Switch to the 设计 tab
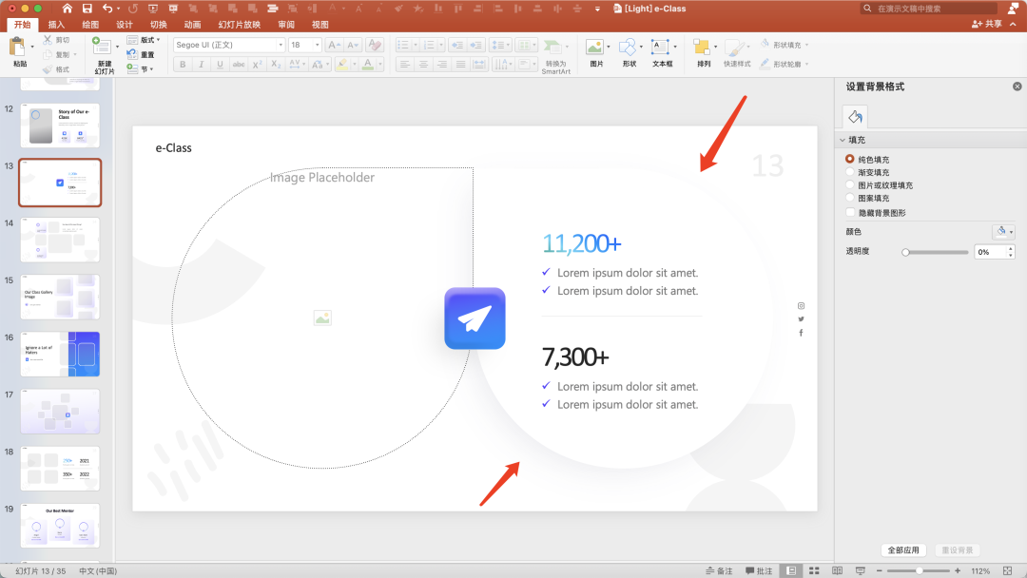The width and height of the screenshot is (1027, 578). click(125, 24)
